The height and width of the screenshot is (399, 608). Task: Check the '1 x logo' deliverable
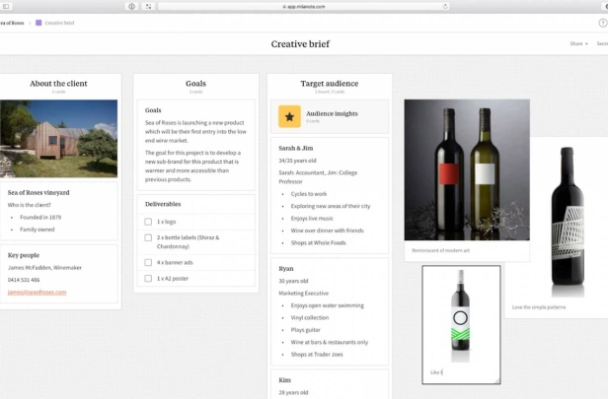pyautogui.click(x=148, y=222)
